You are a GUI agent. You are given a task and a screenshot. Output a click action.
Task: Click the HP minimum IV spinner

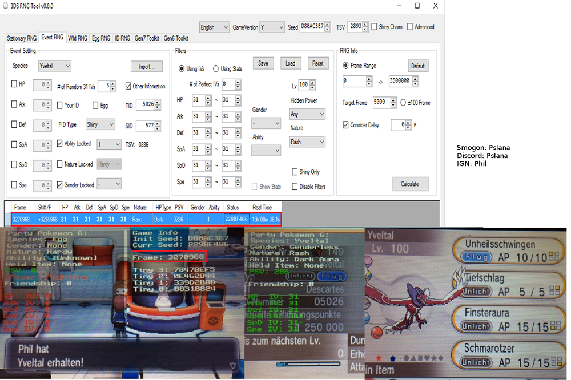[x=202, y=100]
